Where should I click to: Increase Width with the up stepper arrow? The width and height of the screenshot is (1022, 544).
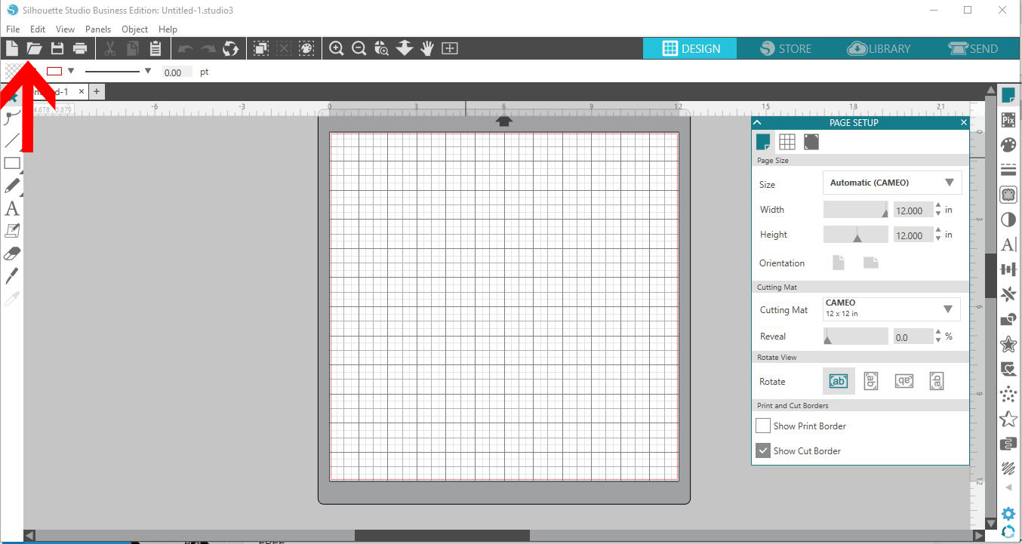[937, 205]
